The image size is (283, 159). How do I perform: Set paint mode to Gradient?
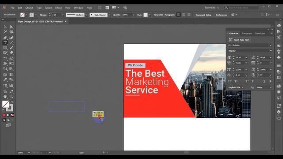pos(8,115)
